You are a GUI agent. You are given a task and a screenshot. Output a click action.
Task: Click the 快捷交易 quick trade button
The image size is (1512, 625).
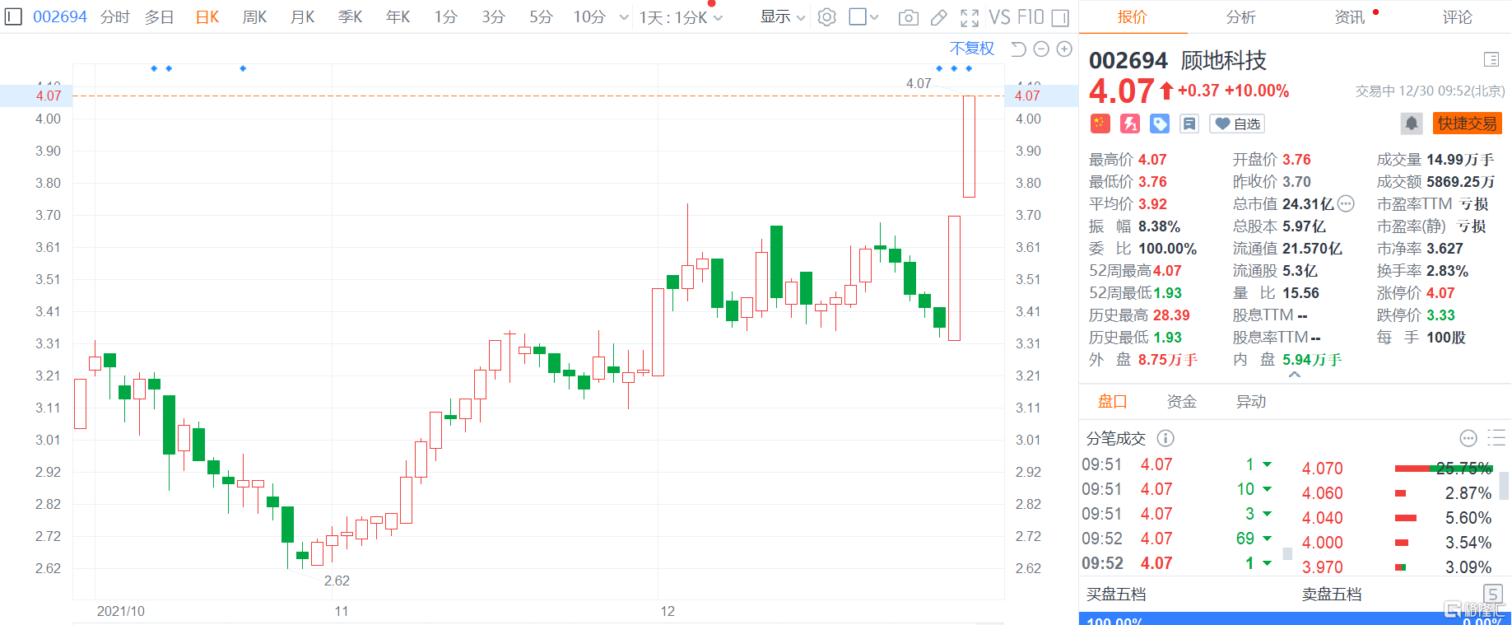[x=1468, y=124]
